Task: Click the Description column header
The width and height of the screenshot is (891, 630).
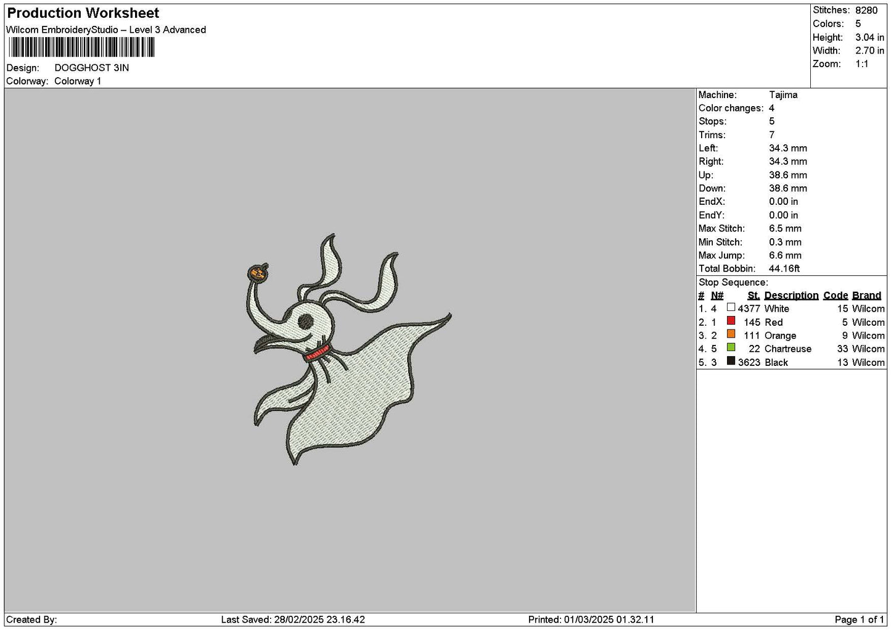Action: coord(791,296)
